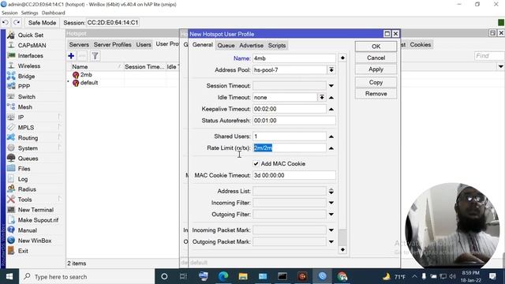Open Switch menu

click(26, 97)
